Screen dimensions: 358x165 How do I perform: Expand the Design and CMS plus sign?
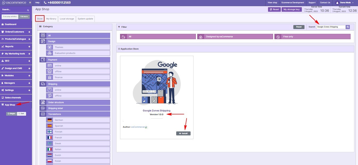(x=29, y=69)
